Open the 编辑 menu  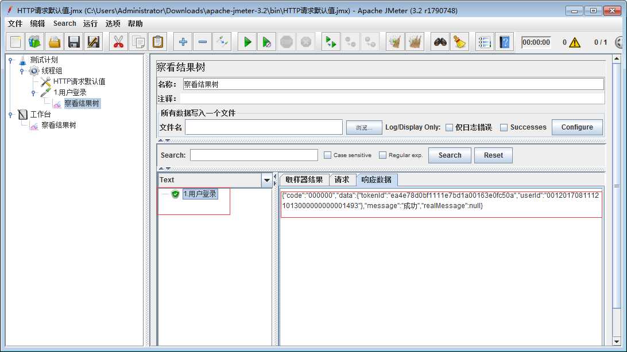(37, 24)
